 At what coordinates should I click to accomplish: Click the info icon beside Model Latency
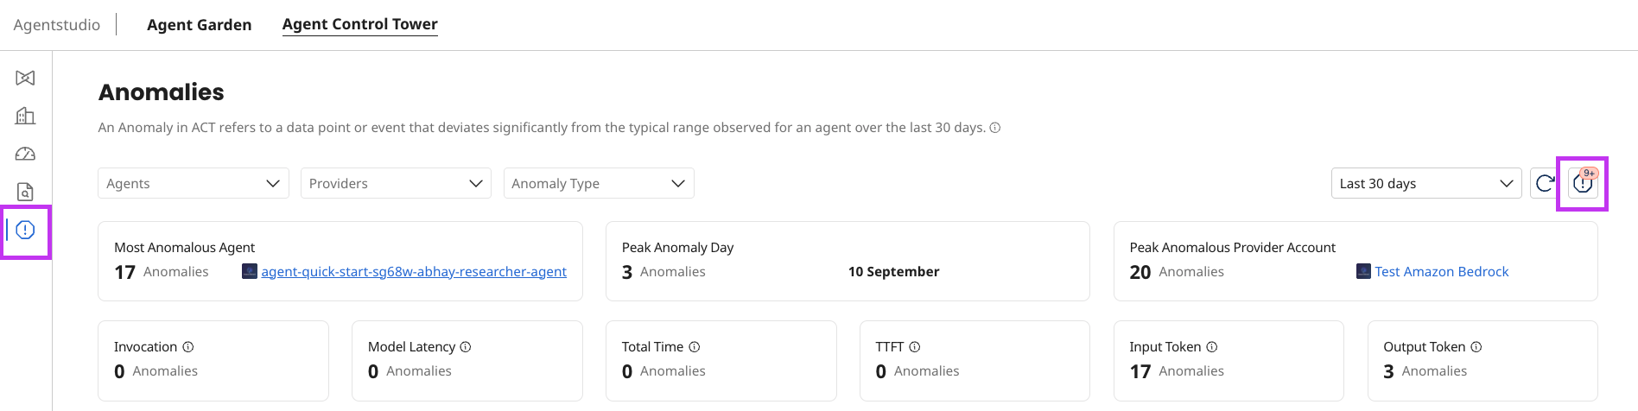click(466, 347)
